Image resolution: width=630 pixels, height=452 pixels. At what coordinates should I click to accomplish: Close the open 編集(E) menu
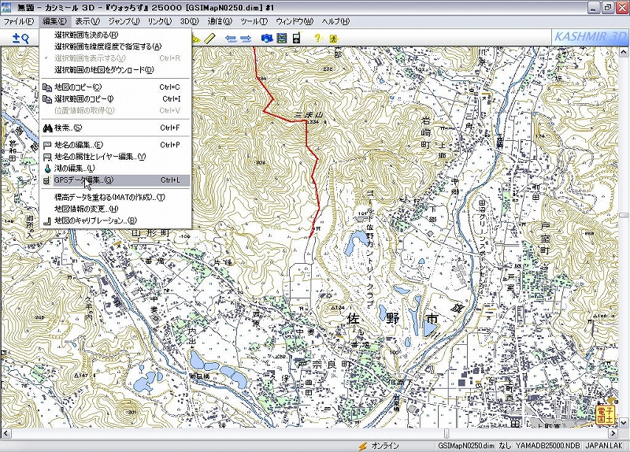[54, 21]
